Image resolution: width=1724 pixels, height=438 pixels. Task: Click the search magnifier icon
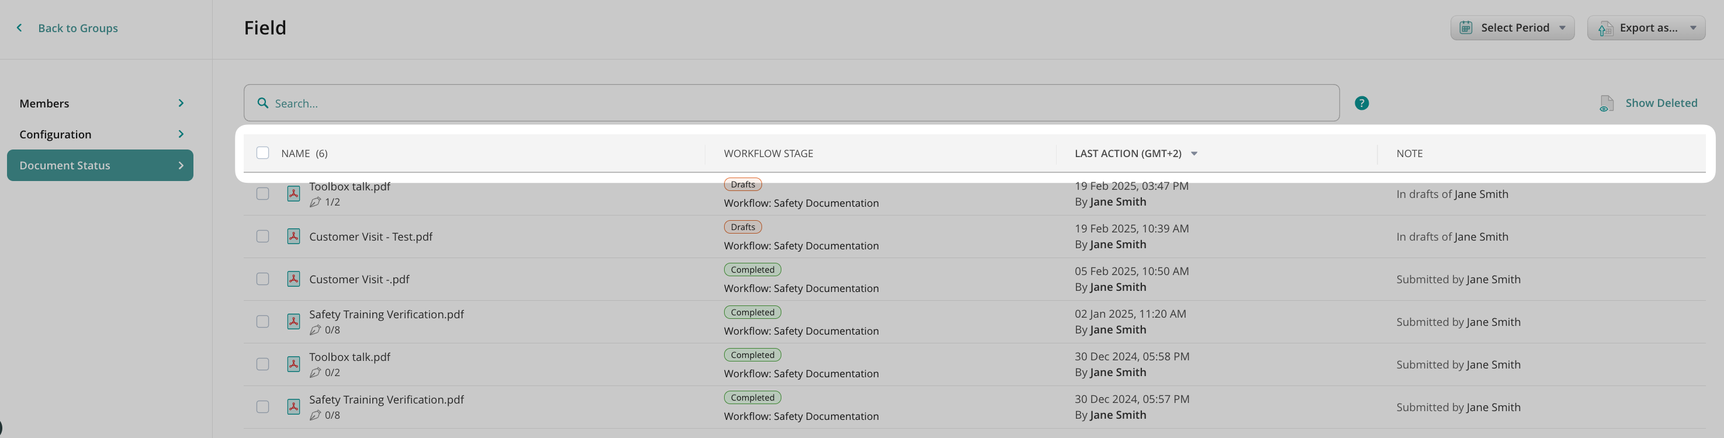coord(263,103)
